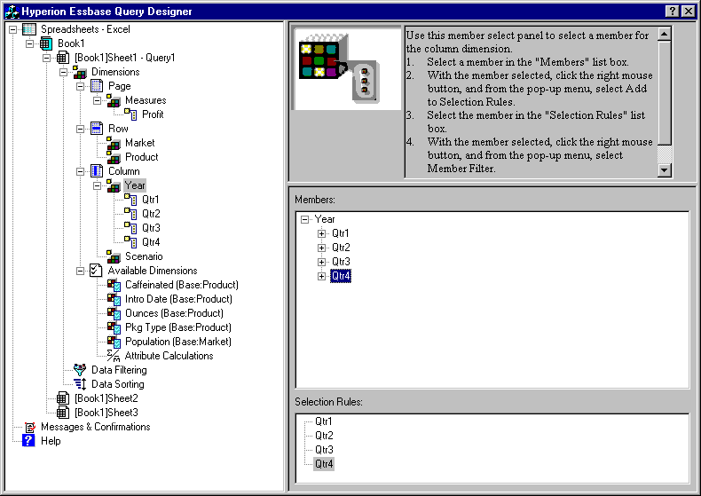Select Population (Base:Market) attribute
Image resolution: width=701 pixels, height=496 pixels.
point(177,342)
